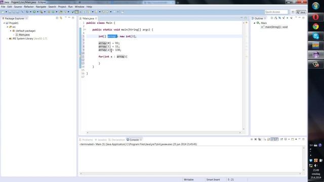324x182 pixels.
Task: Toggle Hide Static Members in Outline
Action: point(283,18)
